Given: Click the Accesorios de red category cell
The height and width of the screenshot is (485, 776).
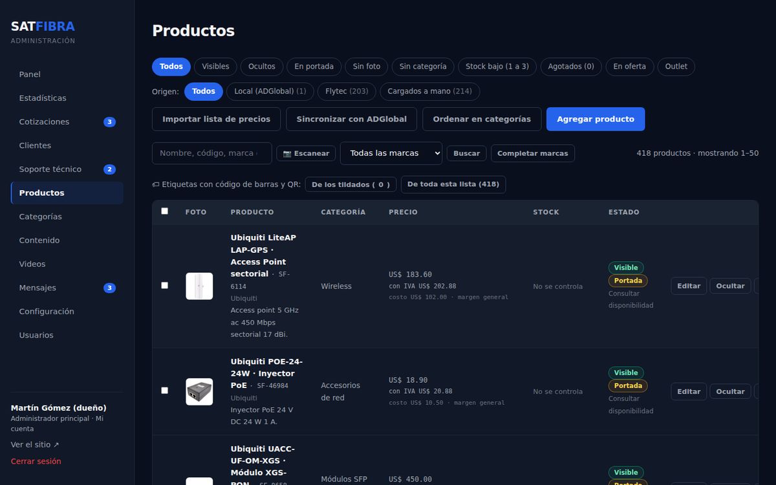Looking at the screenshot, I should [x=341, y=391].
